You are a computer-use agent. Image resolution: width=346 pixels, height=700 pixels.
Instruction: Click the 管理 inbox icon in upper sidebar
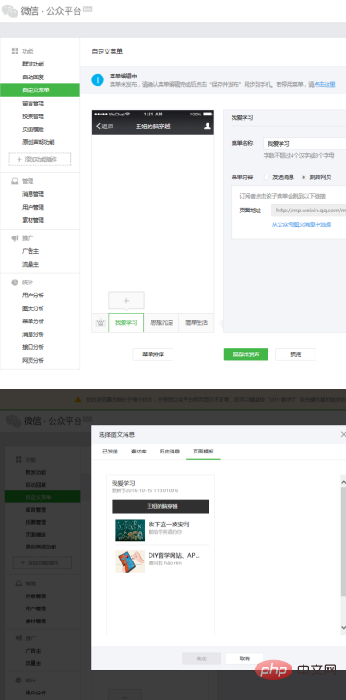coord(15,181)
